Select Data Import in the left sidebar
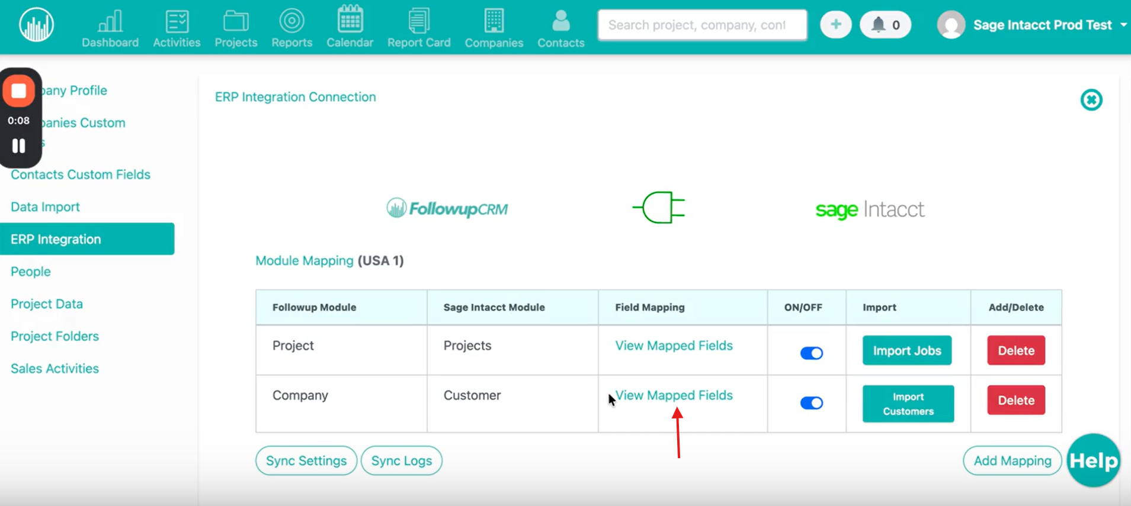This screenshot has width=1131, height=506. (x=45, y=207)
